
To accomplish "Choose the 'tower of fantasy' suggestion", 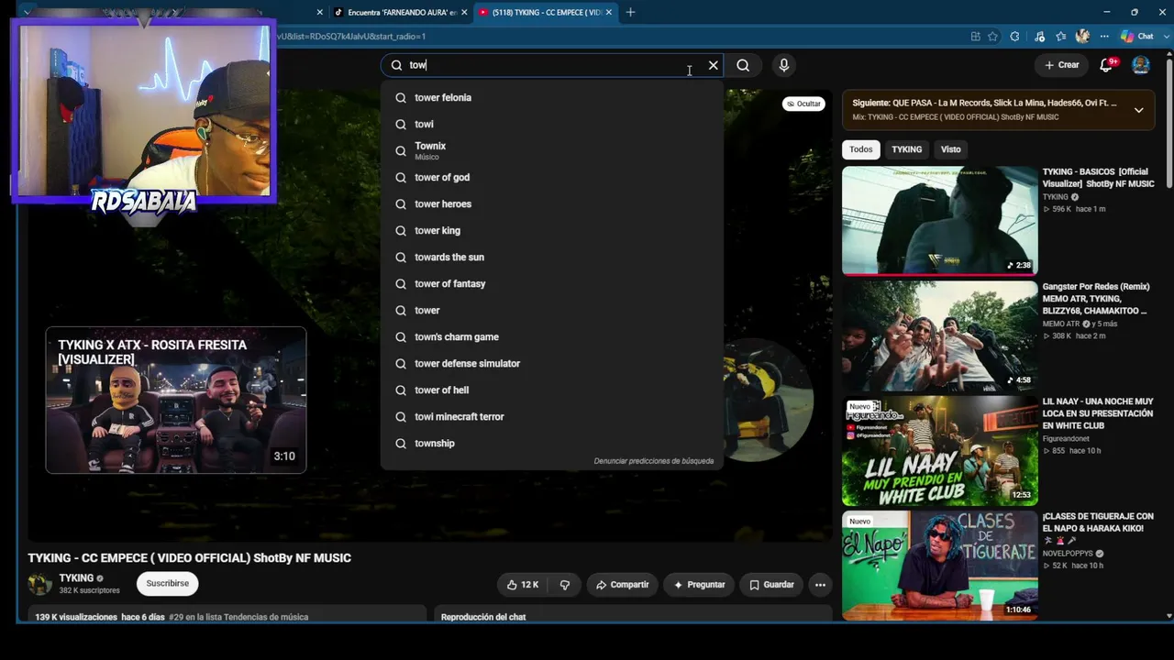I will point(552,283).
